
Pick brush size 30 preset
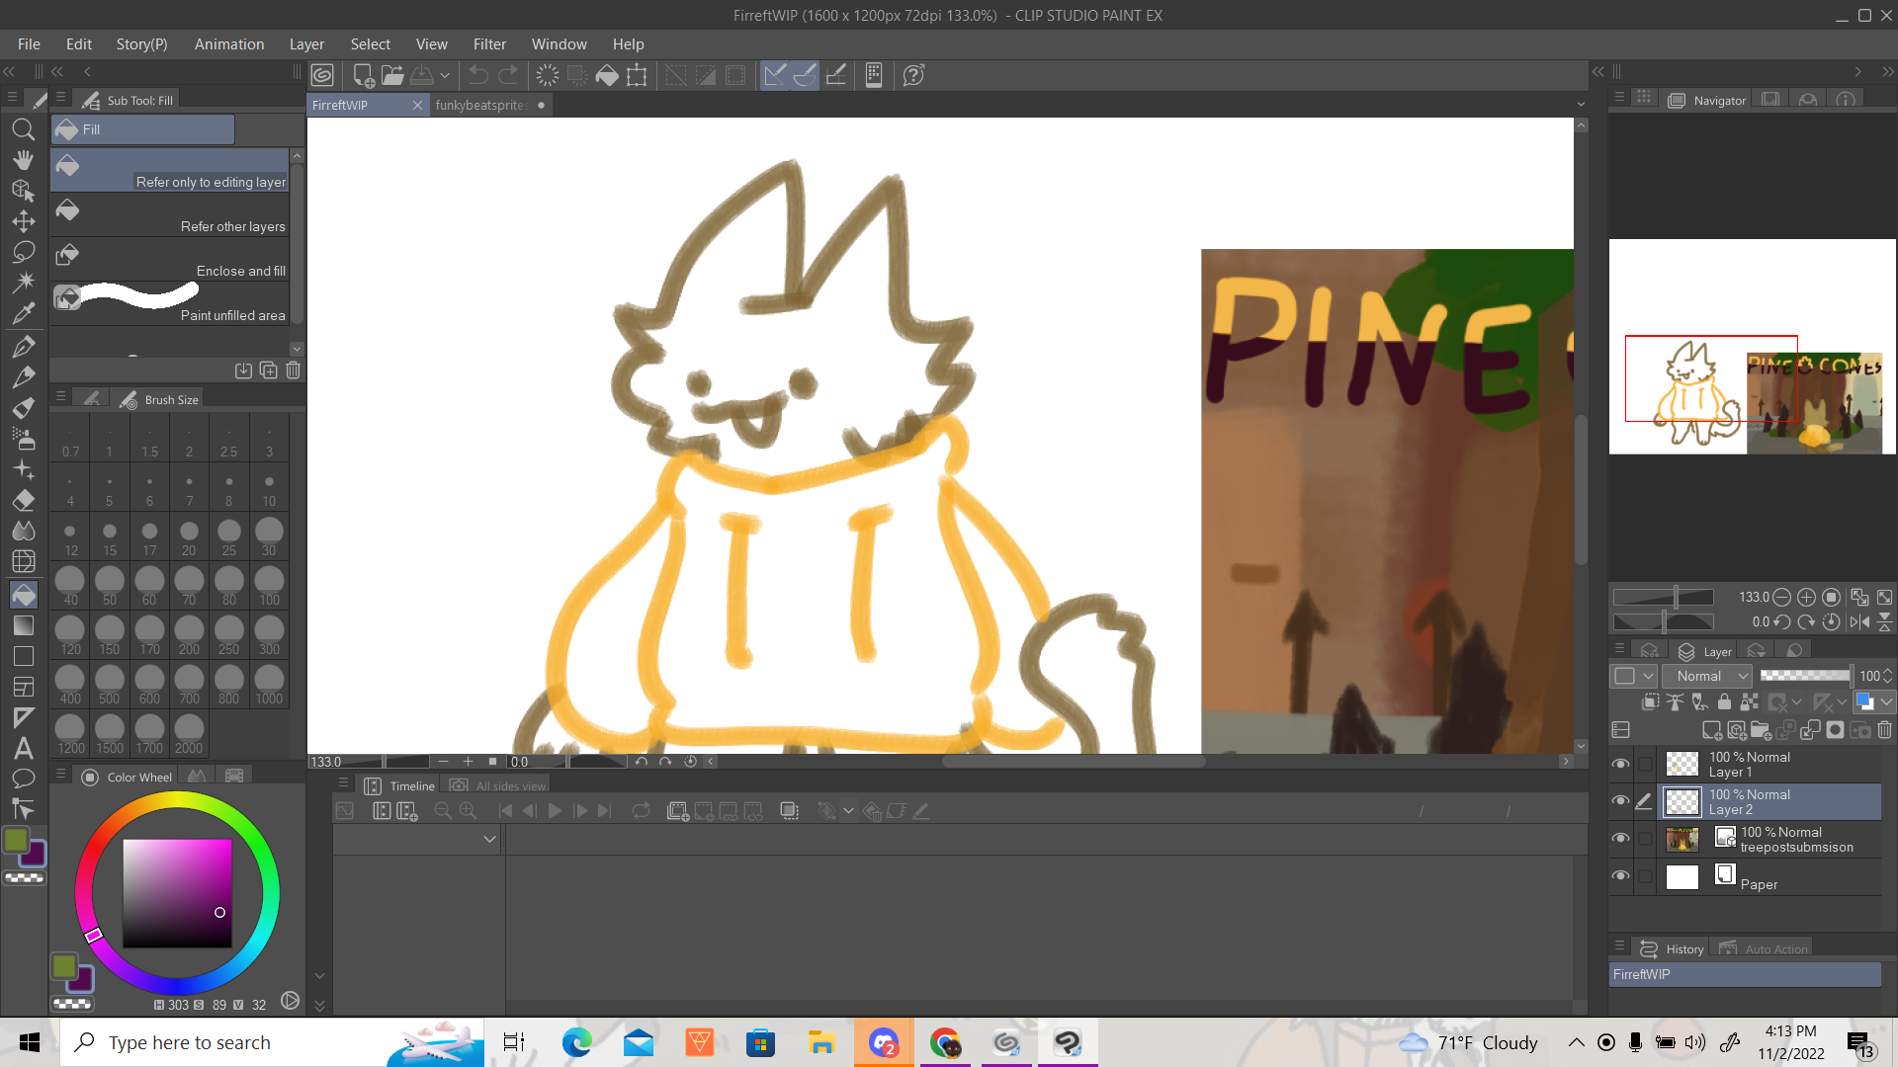269,536
